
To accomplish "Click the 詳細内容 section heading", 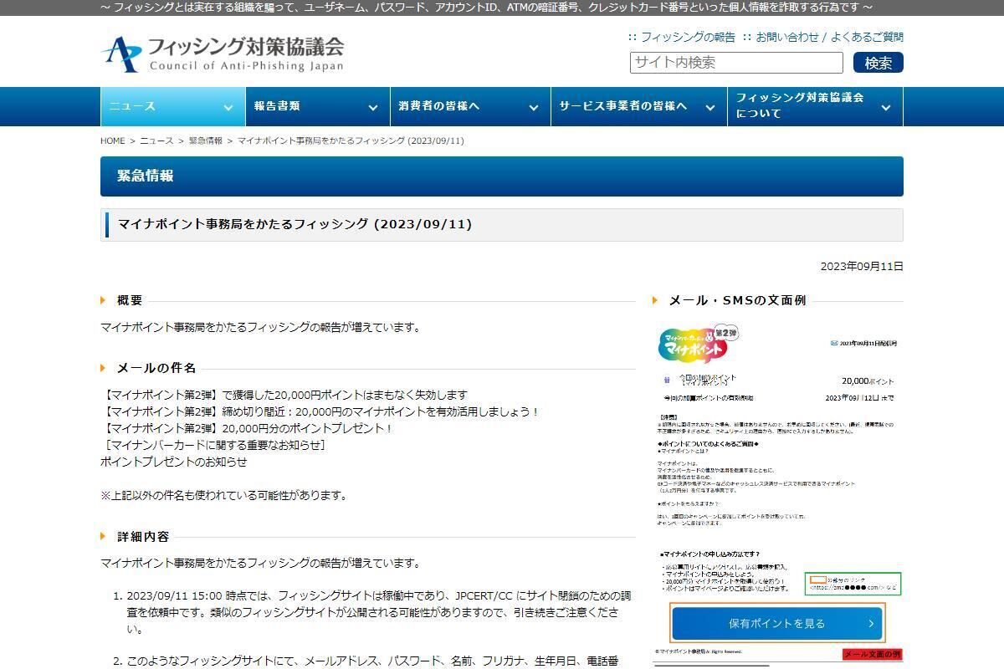I will (x=143, y=536).
